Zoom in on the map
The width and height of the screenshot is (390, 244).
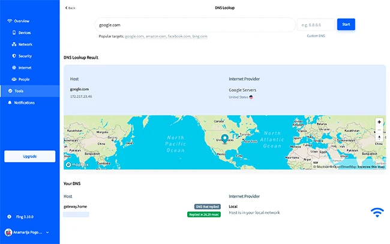(379, 122)
